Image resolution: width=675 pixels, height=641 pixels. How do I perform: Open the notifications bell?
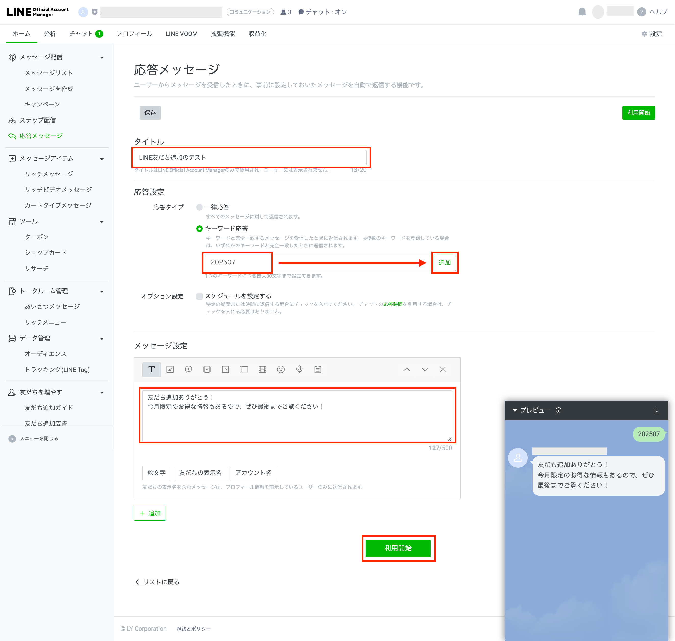click(x=582, y=12)
